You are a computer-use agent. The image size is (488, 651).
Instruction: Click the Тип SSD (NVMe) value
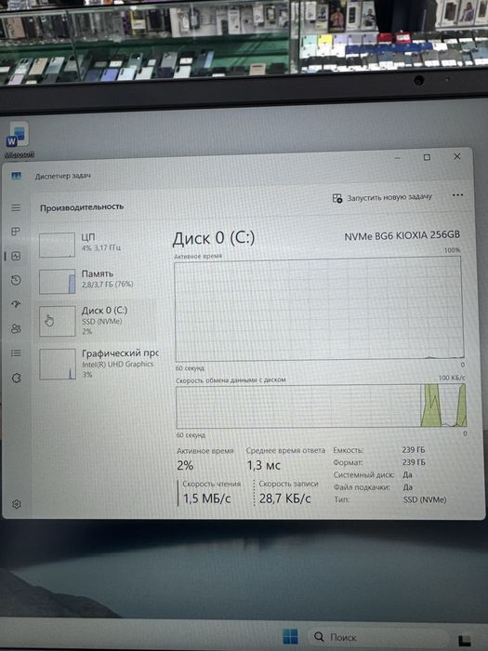point(425,499)
